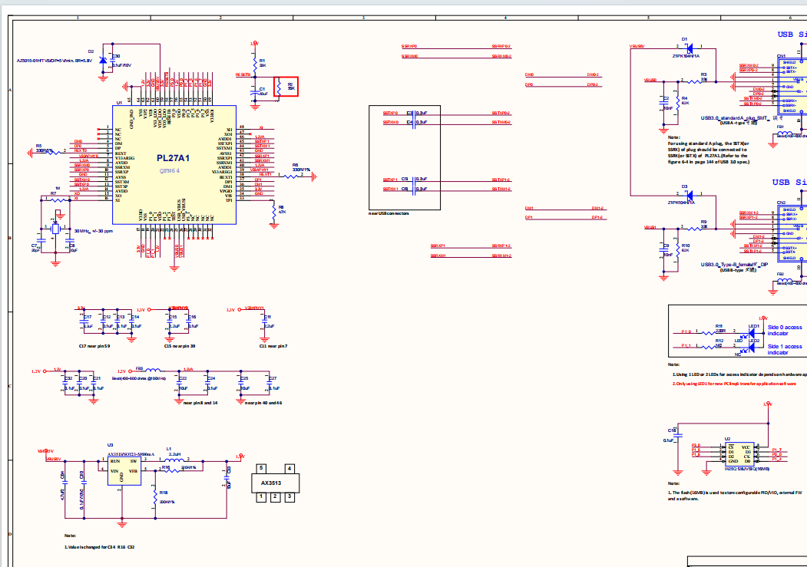
Task: Click the 30MHz crystal oscillator symbol
Action: (55, 229)
